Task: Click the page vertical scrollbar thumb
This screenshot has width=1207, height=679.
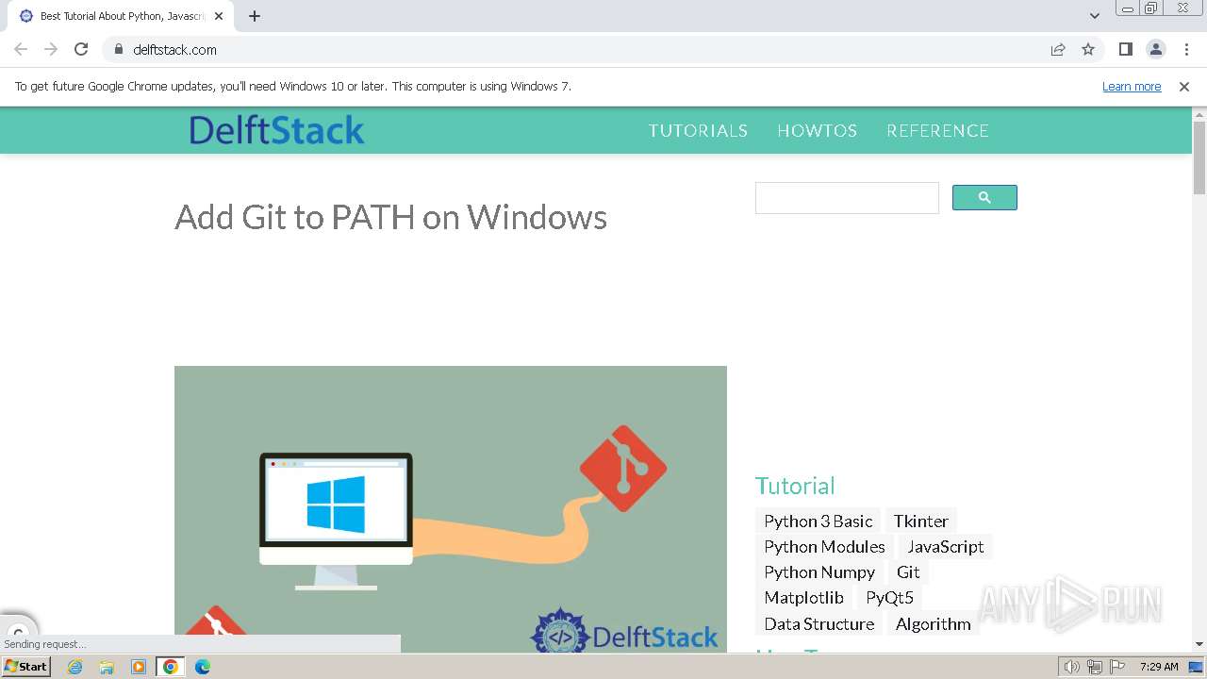Action: point(1199,157)
